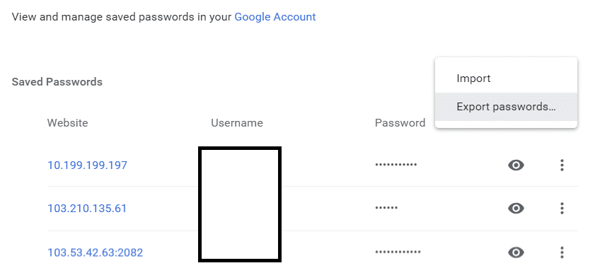The height and width of the screenshot is (268, 595).
Task: Choose Export passwords… menu option
Action: click(x=506, y=107)
